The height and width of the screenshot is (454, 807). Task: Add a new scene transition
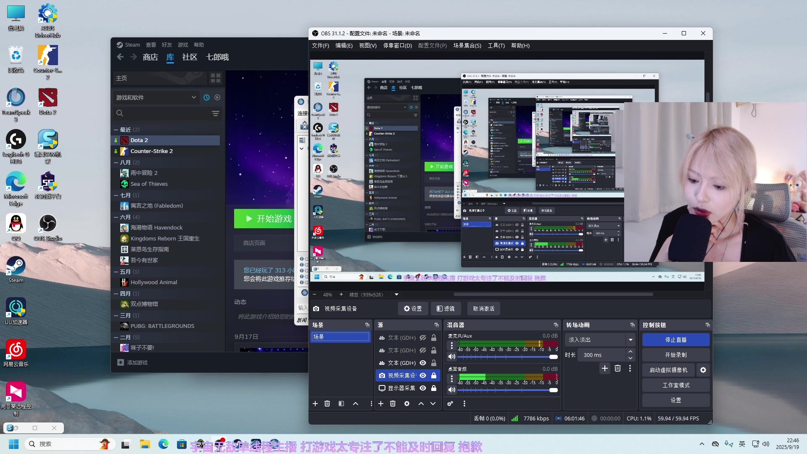pyautogui.click(x=605, y=369)
